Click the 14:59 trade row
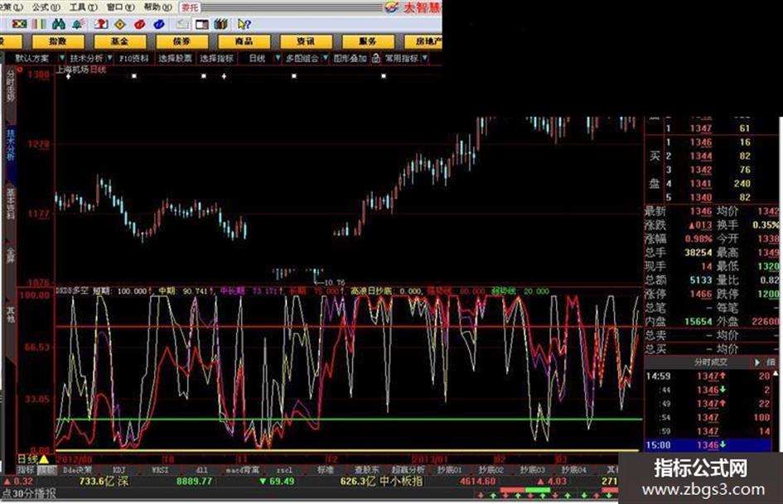Screen dimensions: 783x504 coord(708,377)
